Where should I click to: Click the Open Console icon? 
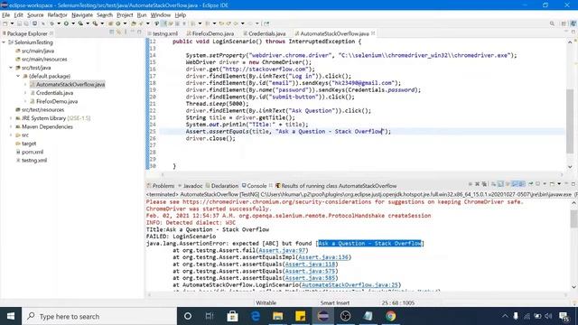(552, 184)
